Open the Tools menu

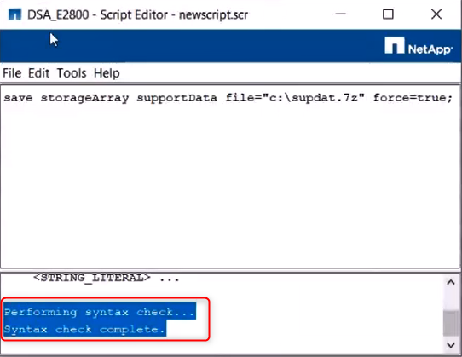(x=72, y=73)
